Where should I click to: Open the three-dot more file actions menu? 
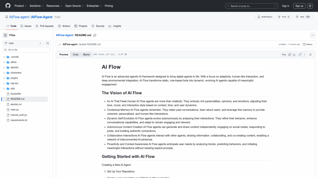tap(312, 35)
